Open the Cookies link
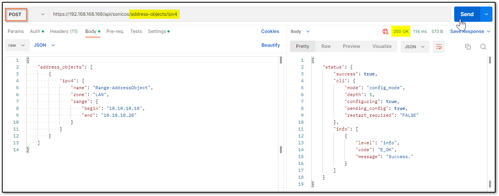 point(270,31)
